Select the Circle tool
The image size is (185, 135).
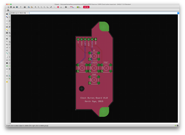7,60
